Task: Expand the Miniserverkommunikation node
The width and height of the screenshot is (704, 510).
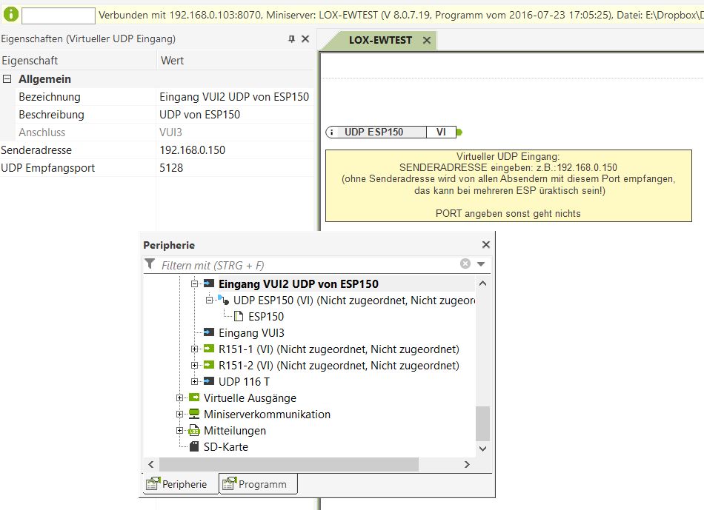Action: point(179,414)
